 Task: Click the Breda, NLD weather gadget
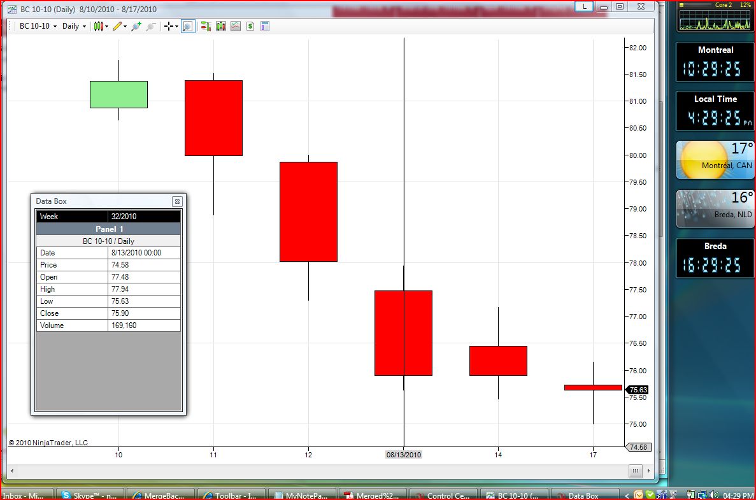coord(715,209)
